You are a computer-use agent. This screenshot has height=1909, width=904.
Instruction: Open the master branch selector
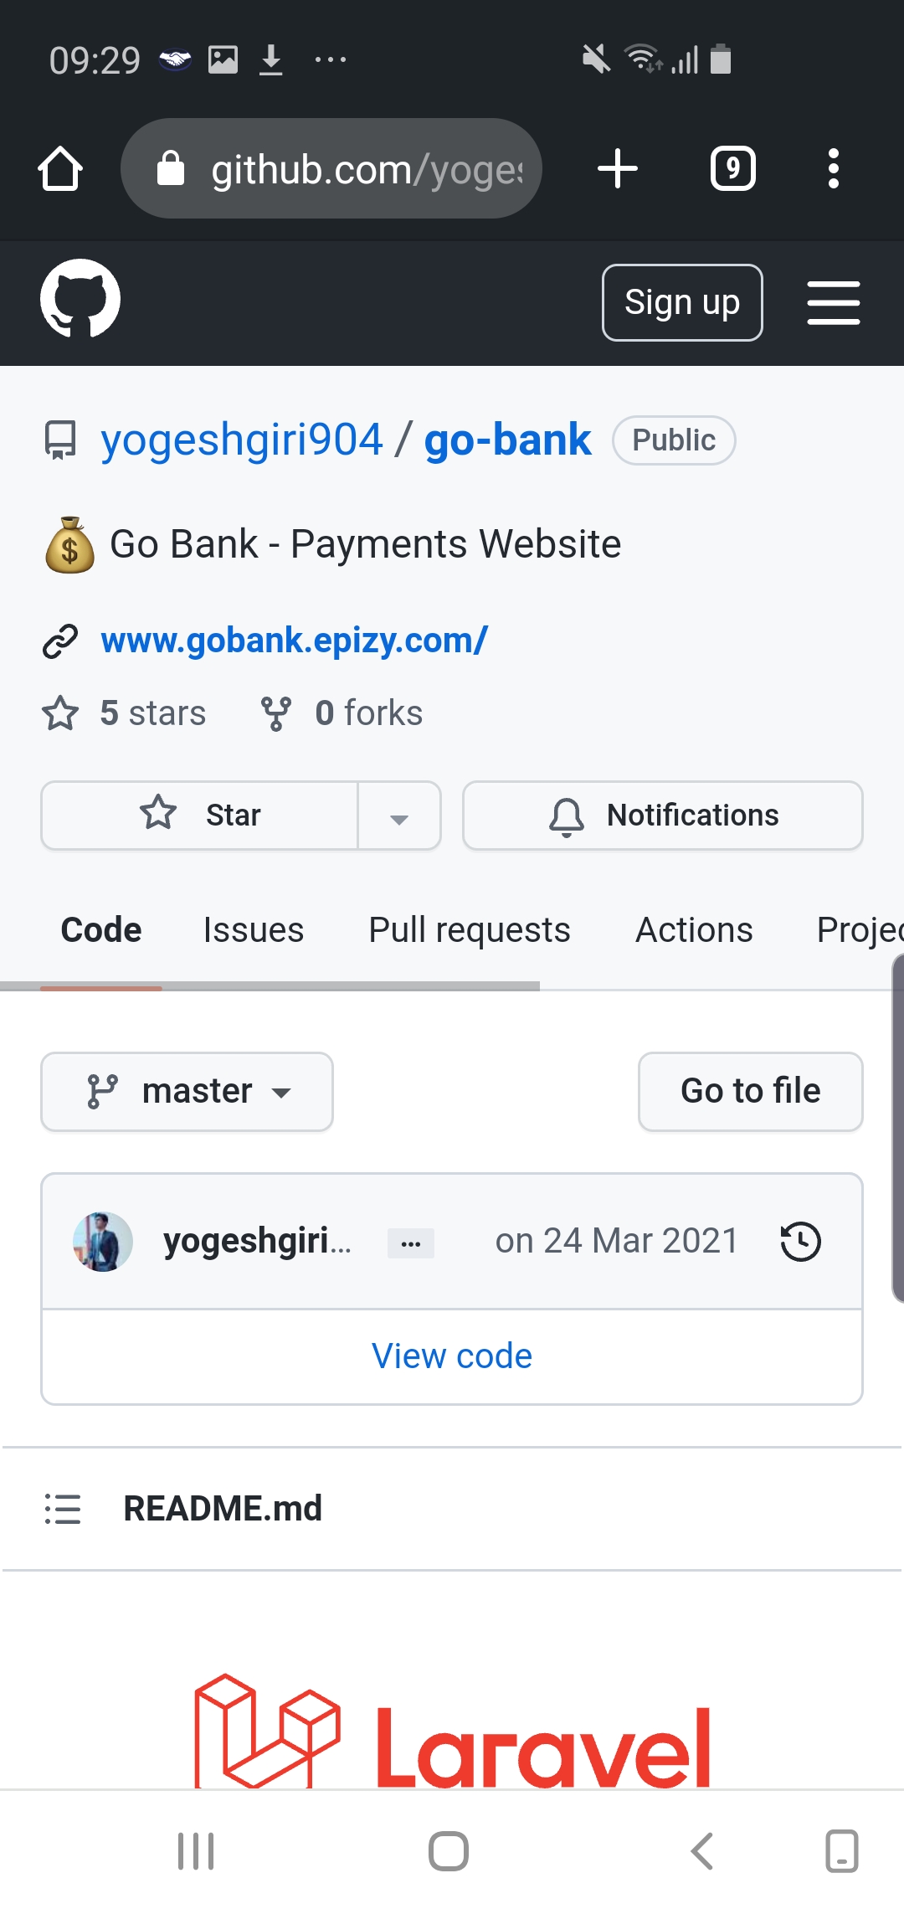tap(187, 1092)
